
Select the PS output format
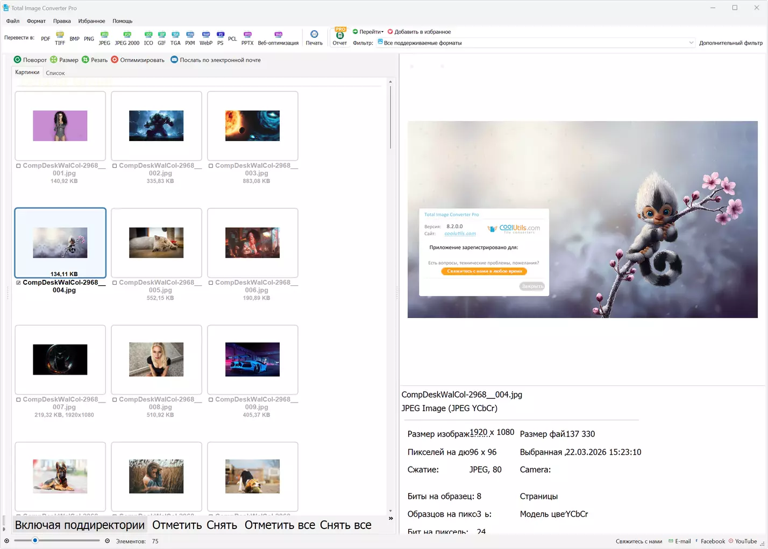click(x=220, y=39)
